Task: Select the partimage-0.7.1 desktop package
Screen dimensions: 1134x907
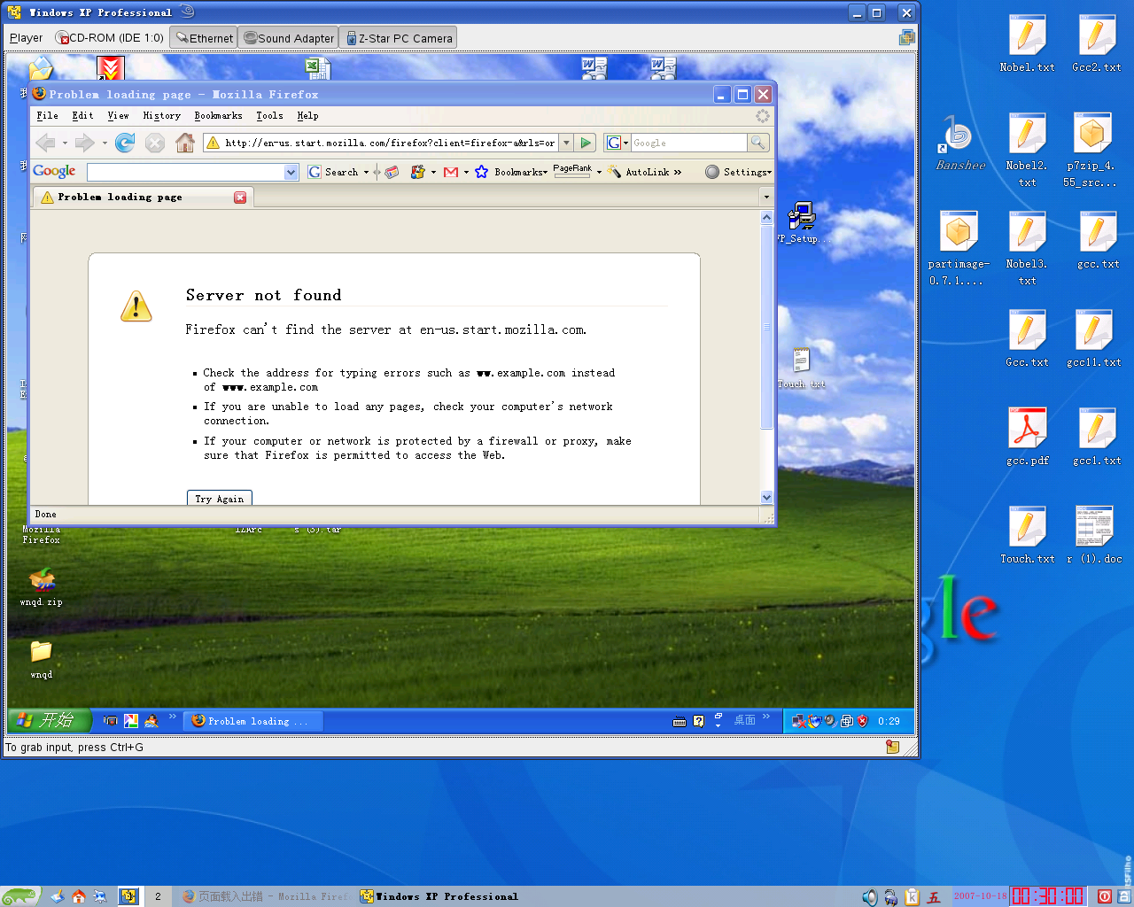Action: [959, 249]
